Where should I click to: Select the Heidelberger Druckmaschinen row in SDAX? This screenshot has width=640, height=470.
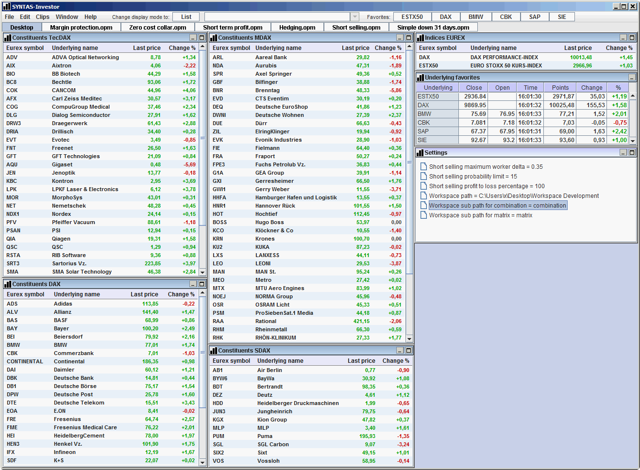click(x=311, y=403)
